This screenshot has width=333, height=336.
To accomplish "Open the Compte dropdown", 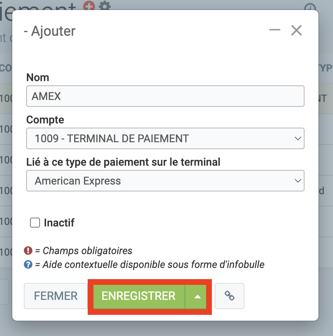I will 165,138.
